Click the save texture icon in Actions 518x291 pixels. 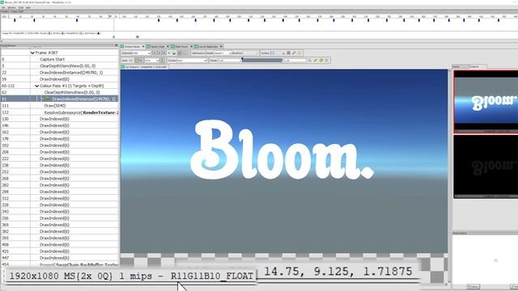(x=272, y=53)
